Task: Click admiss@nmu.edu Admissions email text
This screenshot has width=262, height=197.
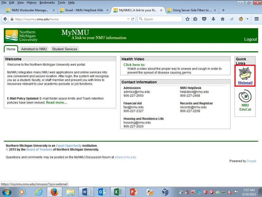Action: [137, 92]
